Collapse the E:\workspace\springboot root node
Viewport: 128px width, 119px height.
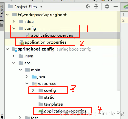point(7,15)
